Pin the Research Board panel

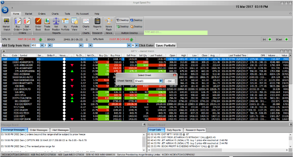(x=291, y=124)
